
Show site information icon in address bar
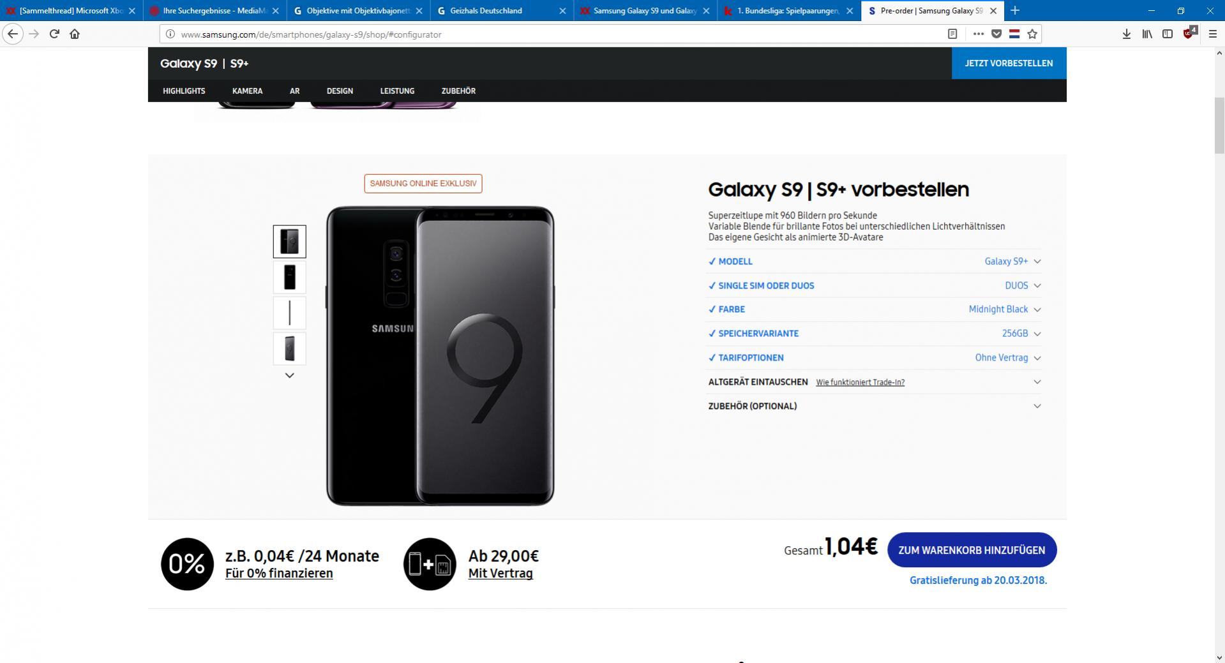[x=170, y=34]
